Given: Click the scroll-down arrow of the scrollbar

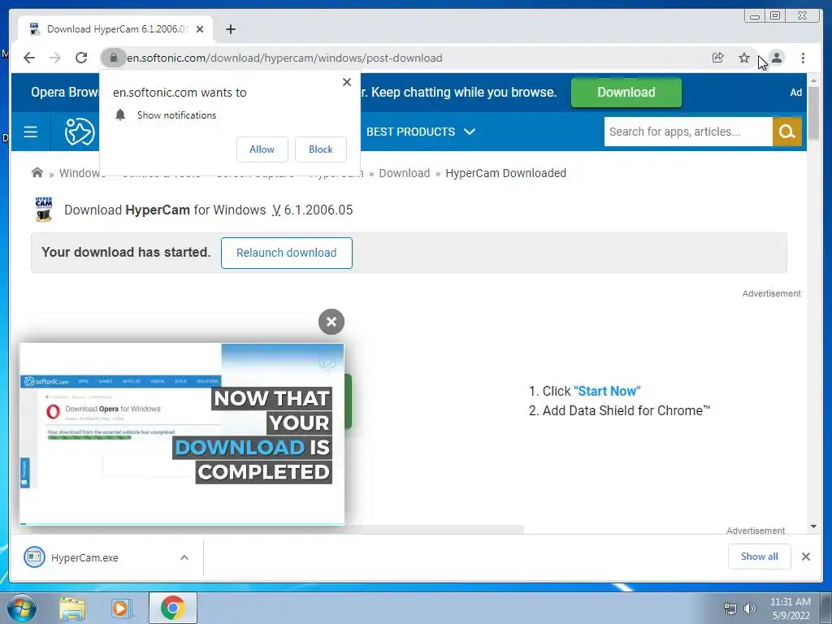Looking at the screenshot, I should (813, 526).
